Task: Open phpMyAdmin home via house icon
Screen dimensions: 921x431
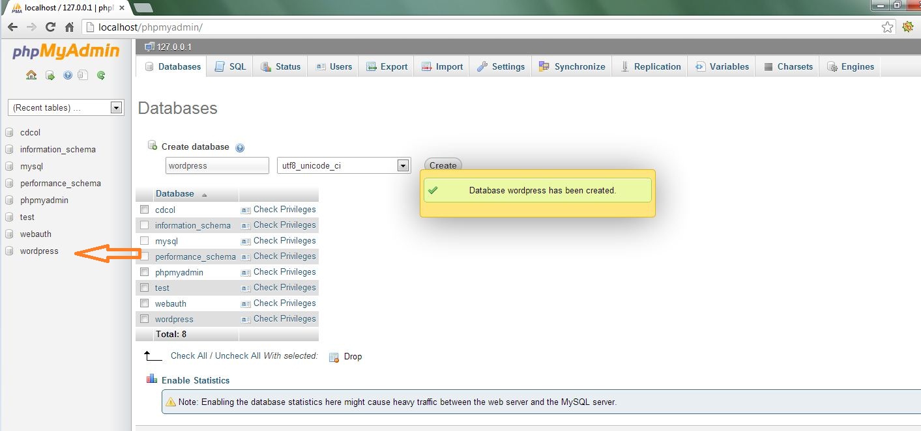Action: (31, 75)
